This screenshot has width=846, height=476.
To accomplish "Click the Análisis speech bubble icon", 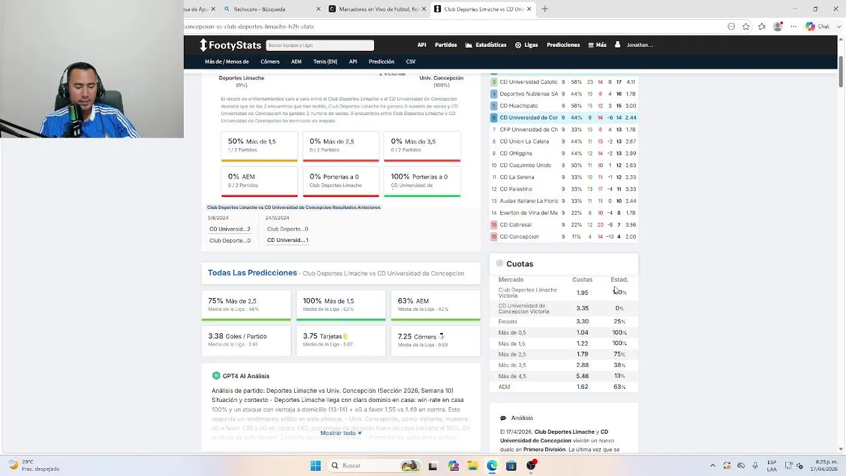I will tap(503, 418).
